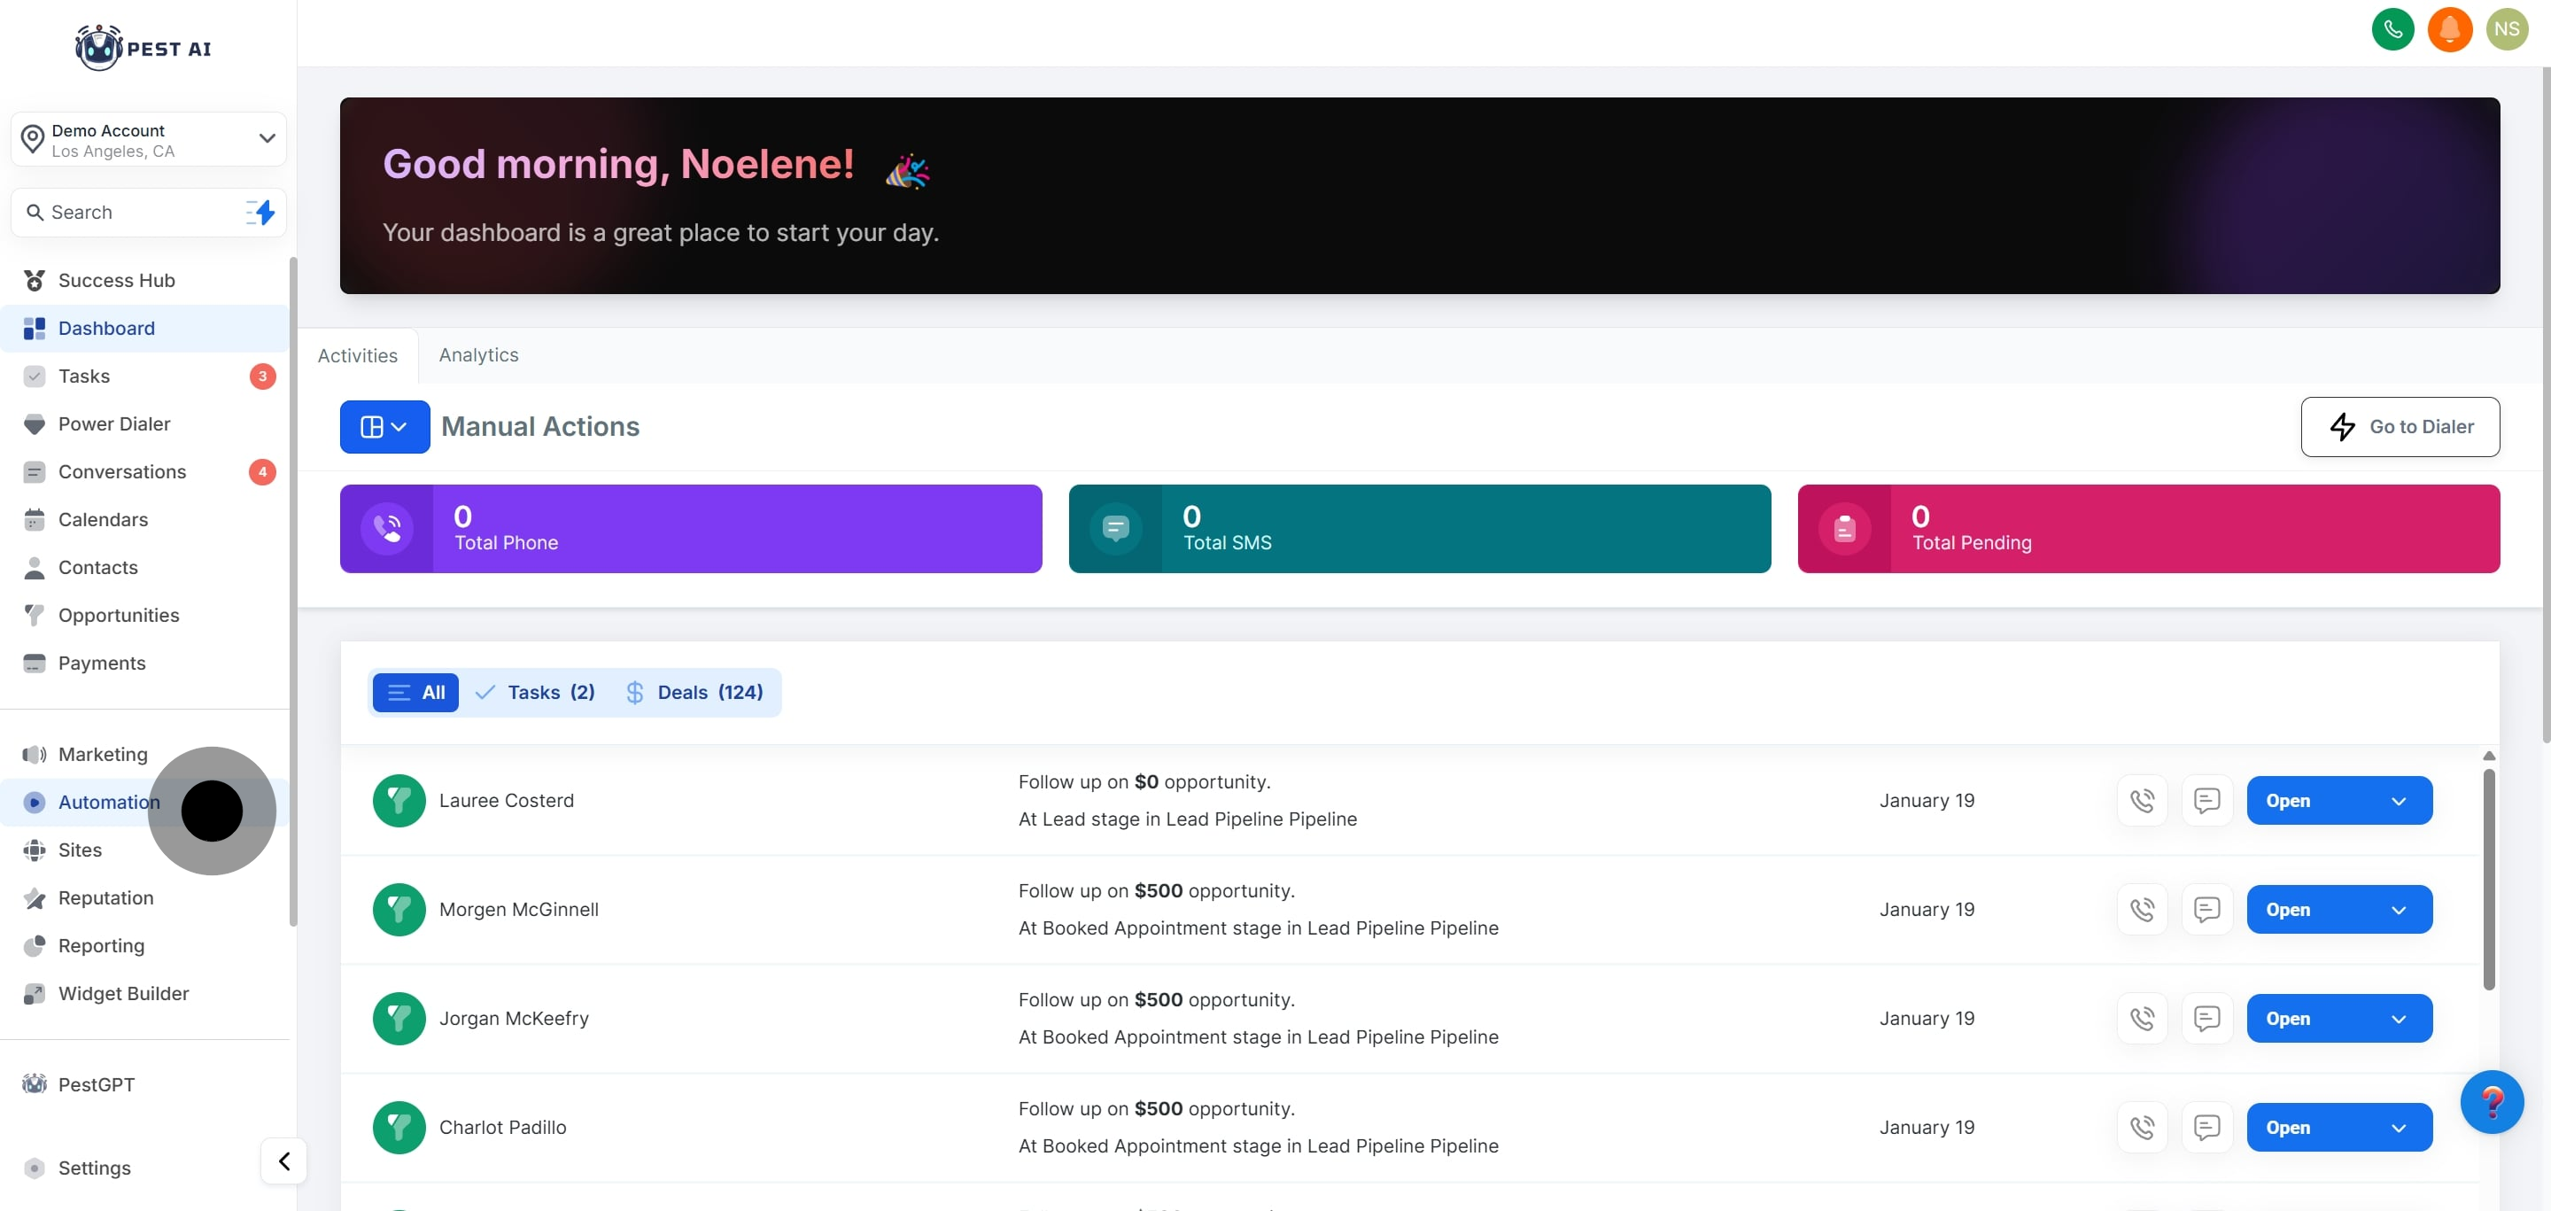Click the Jorgan McKeefry name
The image size is (2551, 1211).
pyautogui.click(x=514, y=1018)
